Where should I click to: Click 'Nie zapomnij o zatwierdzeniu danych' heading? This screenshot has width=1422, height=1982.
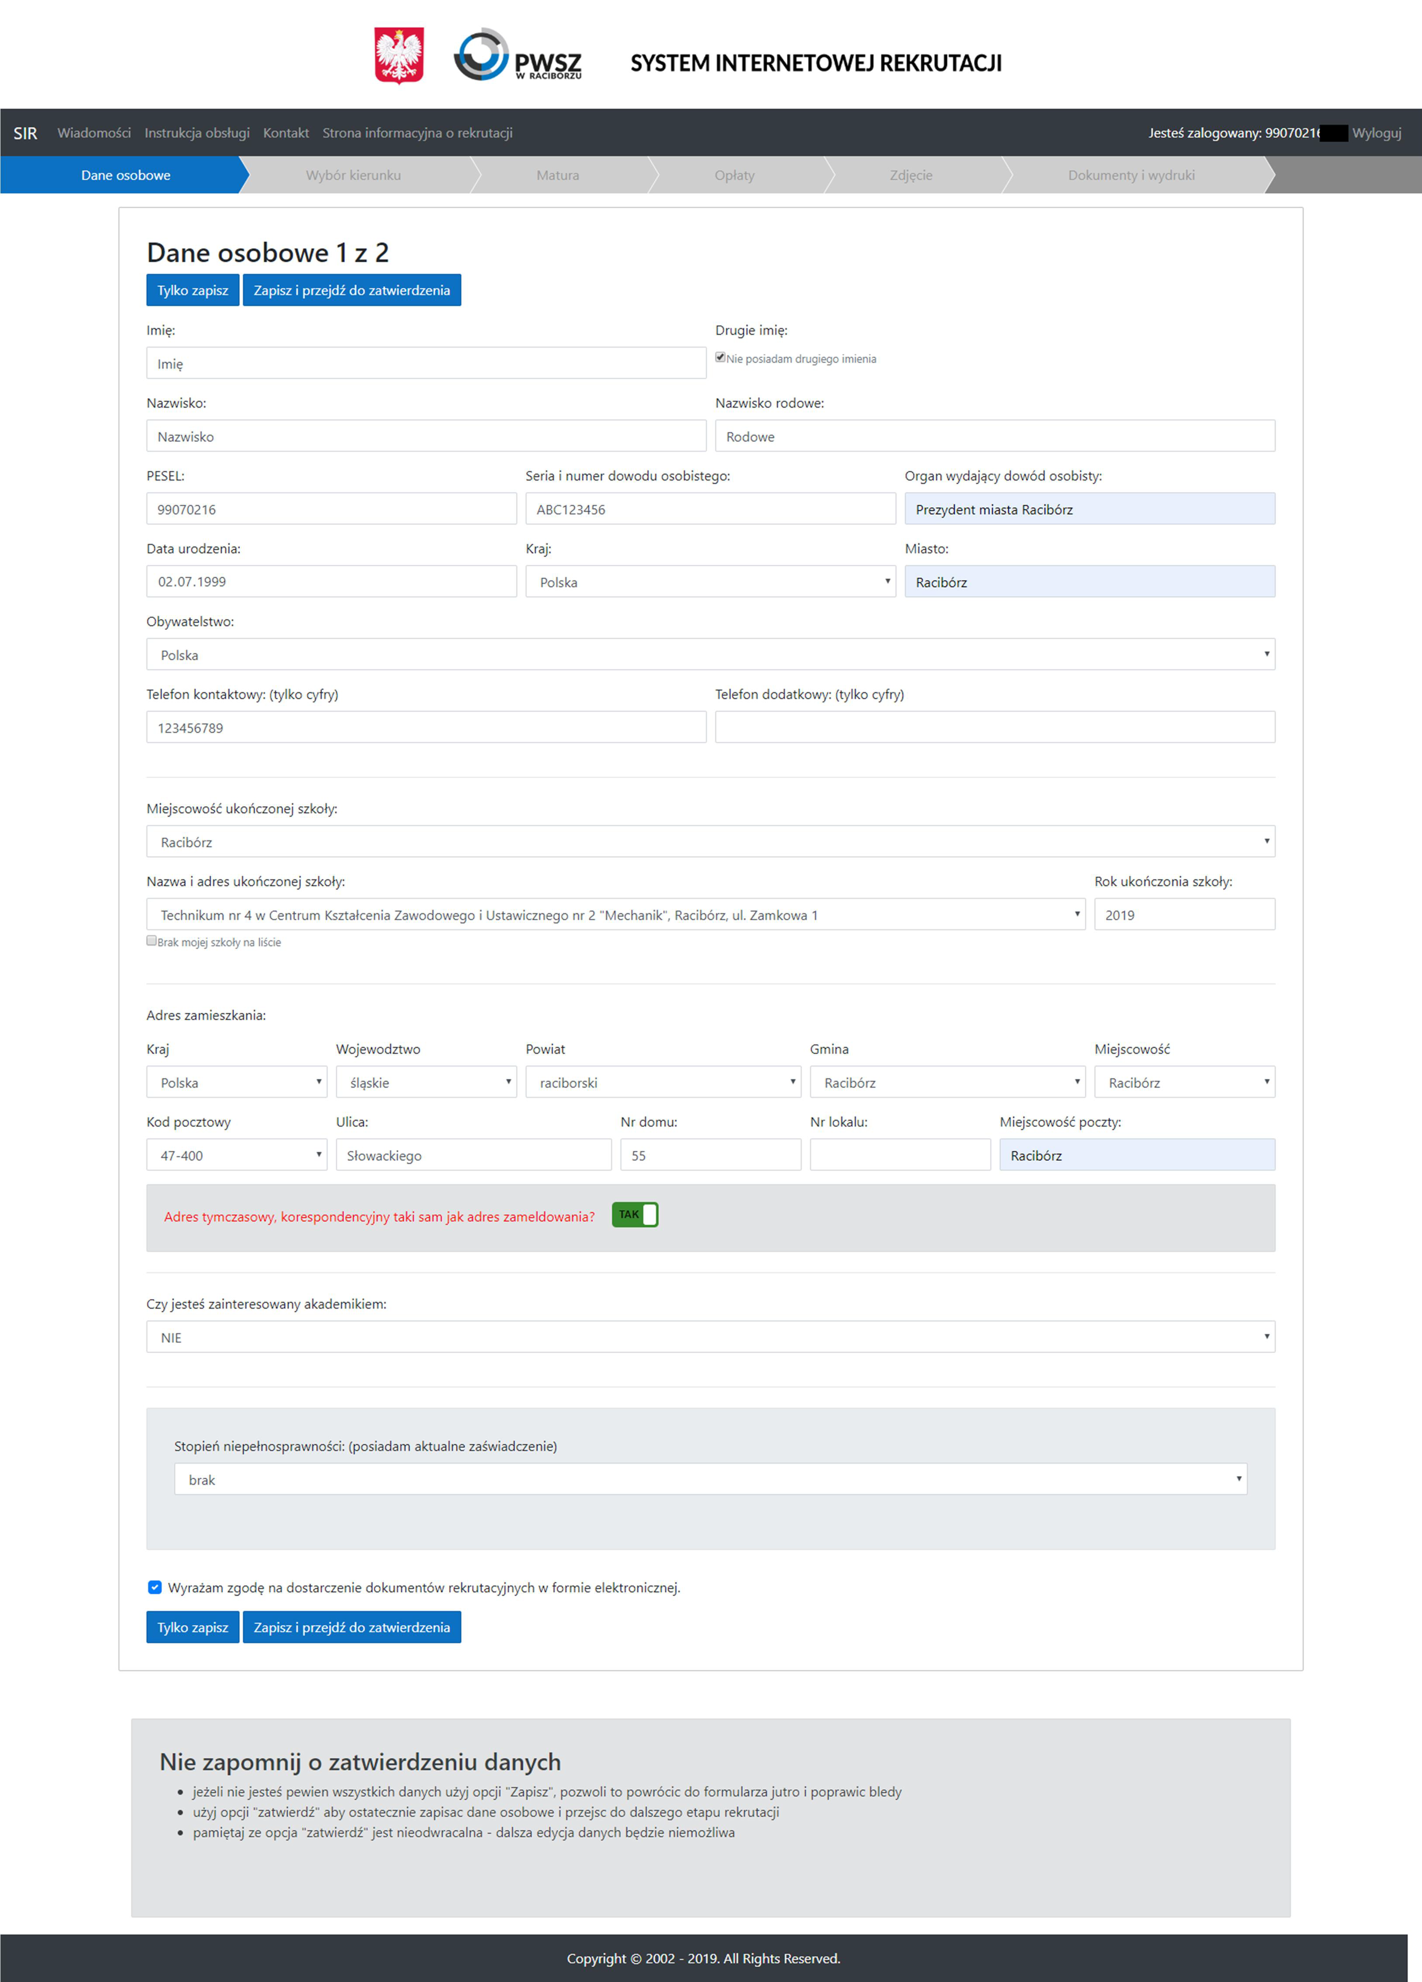[360, 1762]
